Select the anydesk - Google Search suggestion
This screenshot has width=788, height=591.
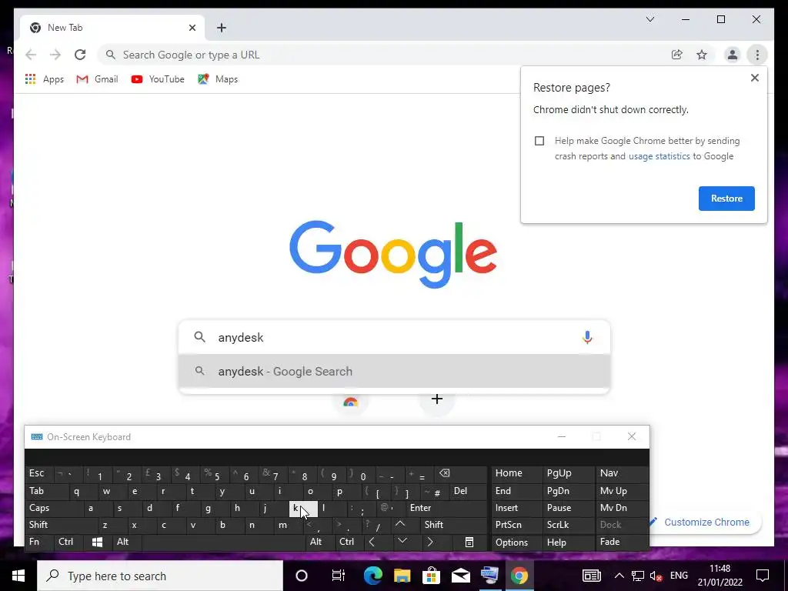pos(394,372)
